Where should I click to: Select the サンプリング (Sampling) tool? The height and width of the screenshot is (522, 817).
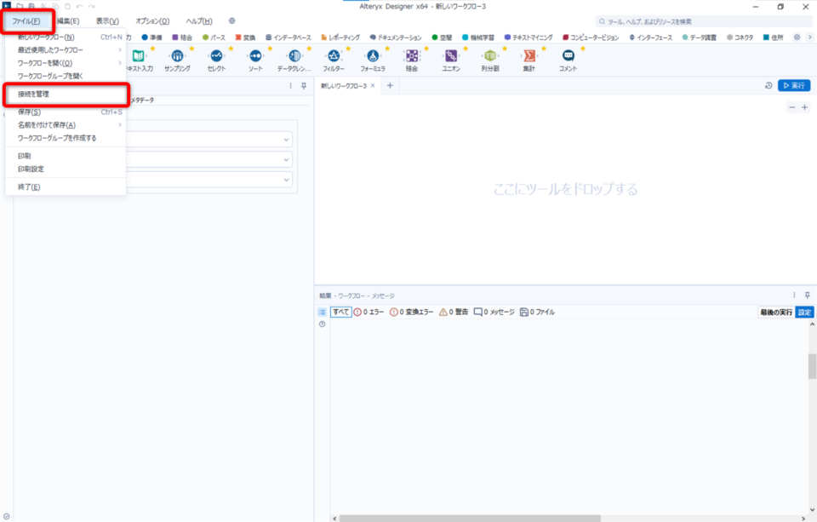point(176,55)
